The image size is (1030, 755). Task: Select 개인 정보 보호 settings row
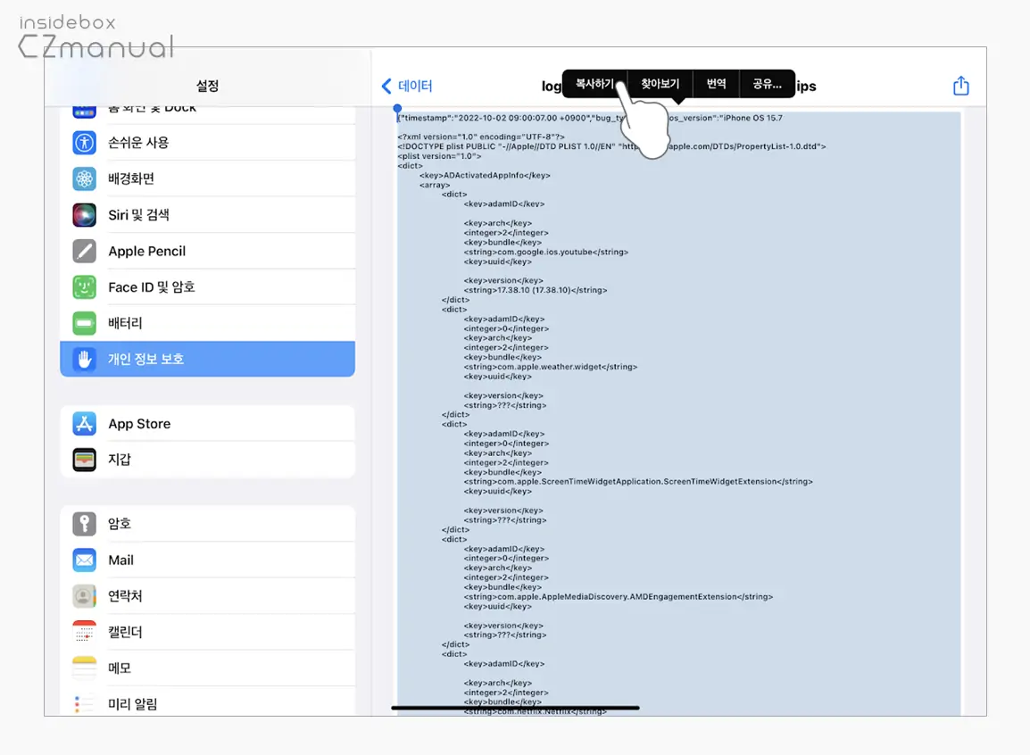point(208,359)
